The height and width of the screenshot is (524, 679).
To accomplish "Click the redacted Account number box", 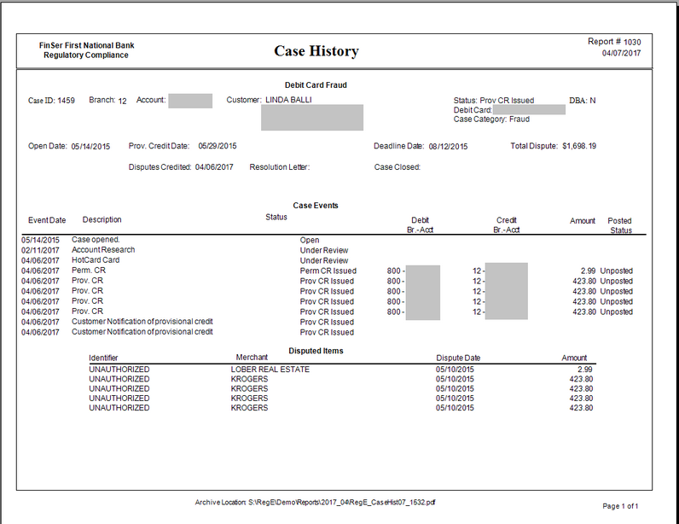I will pyautogui.click(x=190, y=101).
